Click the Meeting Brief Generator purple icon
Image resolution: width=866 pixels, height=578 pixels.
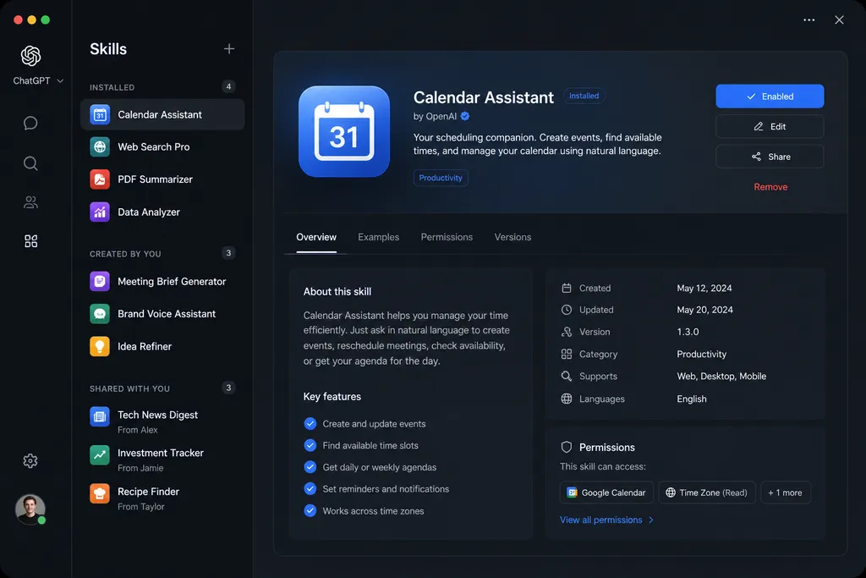coord(100,281)
